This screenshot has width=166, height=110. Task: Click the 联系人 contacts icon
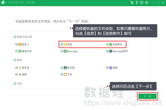[x=20, y=44]
